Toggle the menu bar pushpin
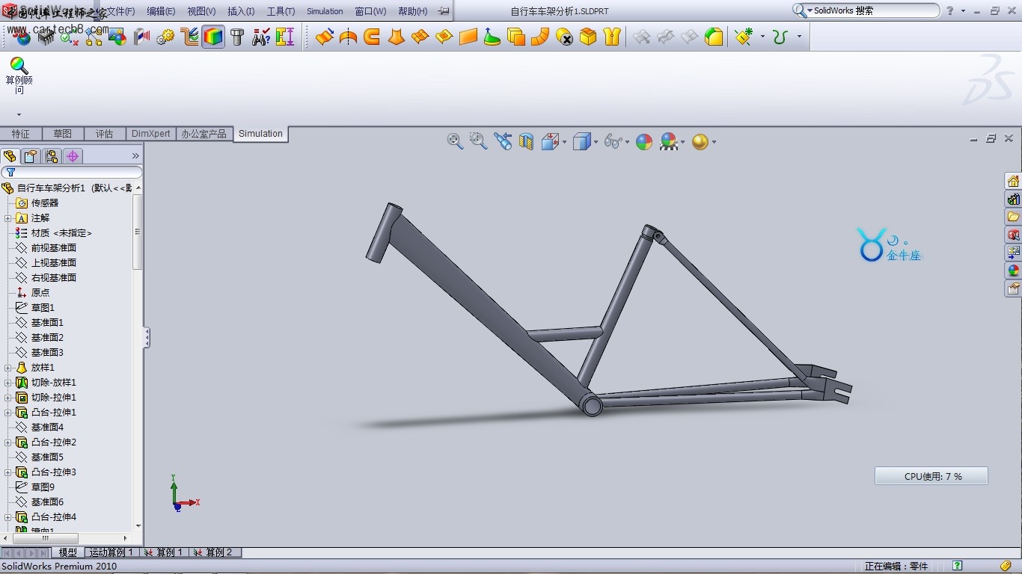The width and height of the screenshot is (1022, 574). pyautogui.click(x=444, y=11)
